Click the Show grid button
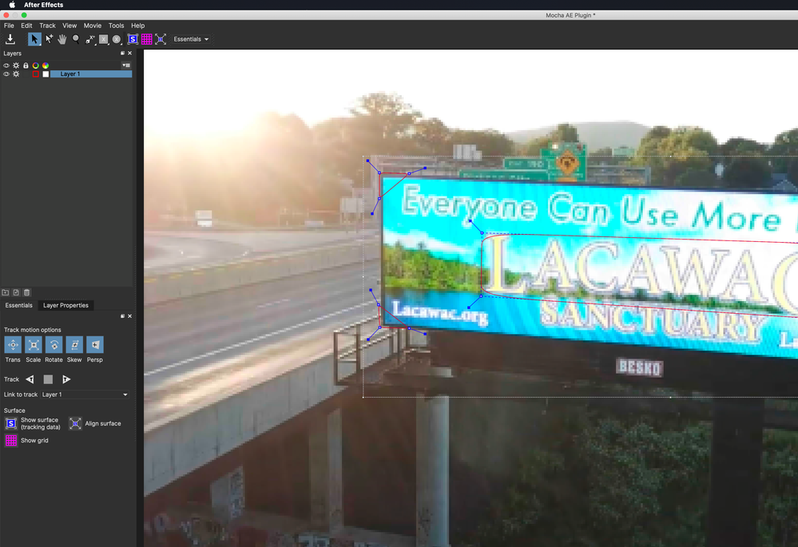The image size is (798, 547). (x=10, y=441)
